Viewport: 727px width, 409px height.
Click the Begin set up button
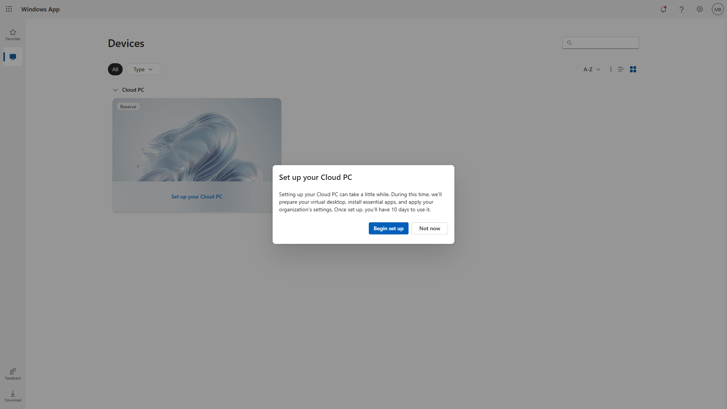(388, 228)
